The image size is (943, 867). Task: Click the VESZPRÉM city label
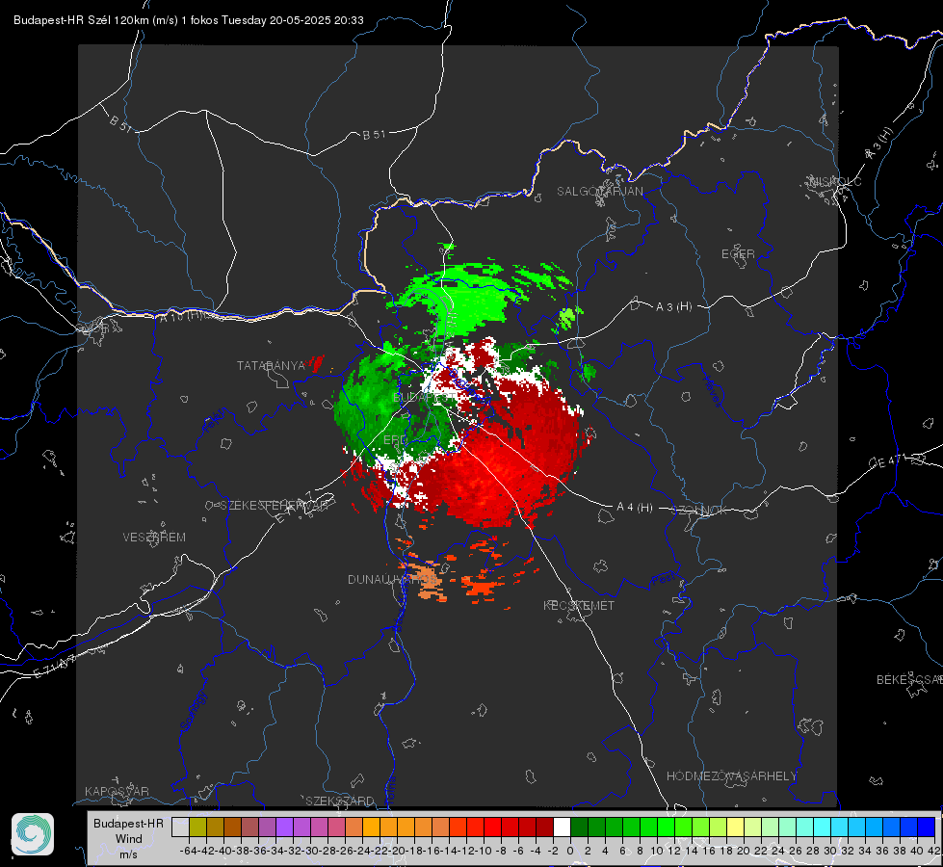[154, 538]
